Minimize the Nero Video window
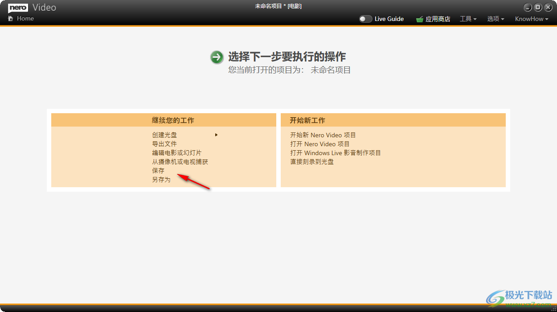 (x=528, y=8)
